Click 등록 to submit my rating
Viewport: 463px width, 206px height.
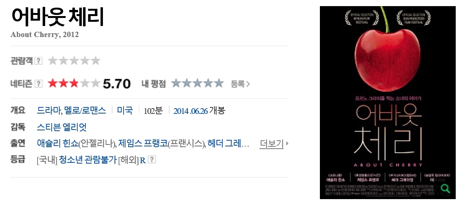click(x=240, y=84)
